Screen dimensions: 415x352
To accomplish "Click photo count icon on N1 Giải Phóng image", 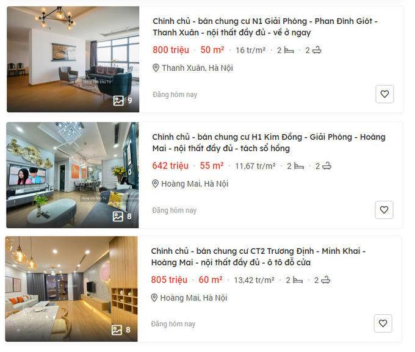I will (x=118, y=101).
